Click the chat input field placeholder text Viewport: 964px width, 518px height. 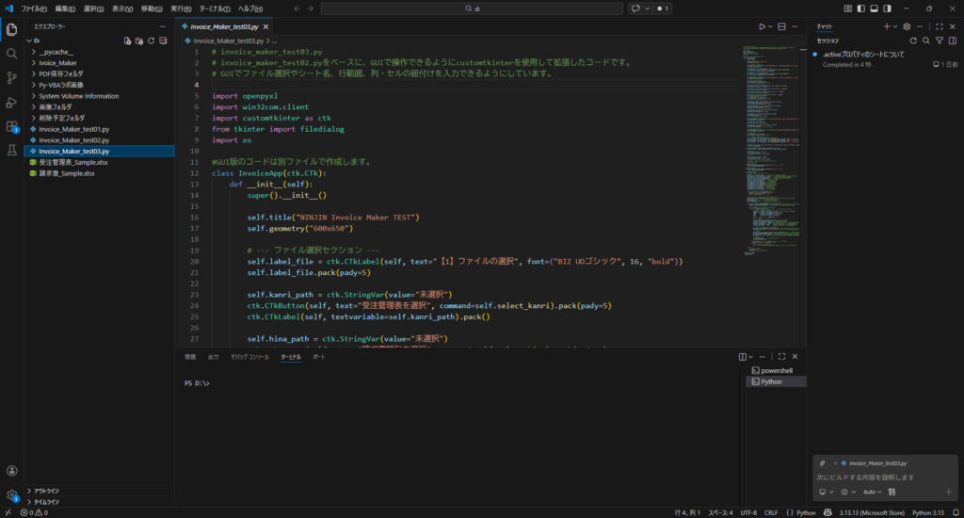tap(866, 478)
